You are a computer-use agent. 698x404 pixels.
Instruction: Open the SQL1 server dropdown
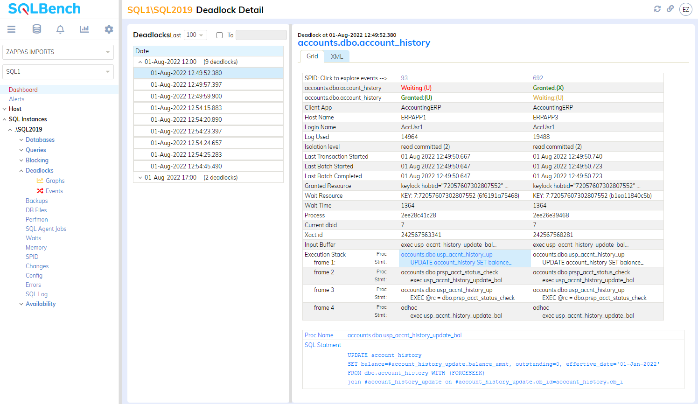pyautogui.click(x=58, y=72)
